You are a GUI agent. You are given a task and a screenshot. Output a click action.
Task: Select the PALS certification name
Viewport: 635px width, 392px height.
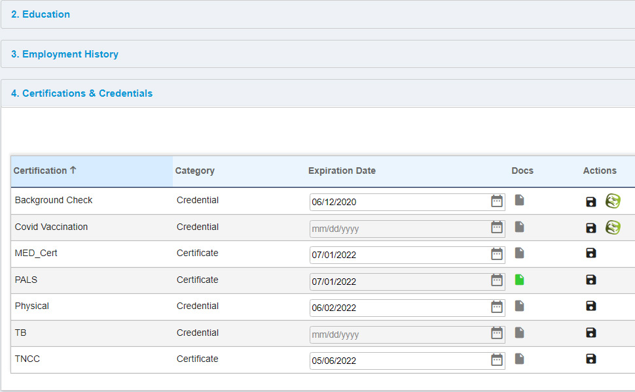click(x=26, y=280)
